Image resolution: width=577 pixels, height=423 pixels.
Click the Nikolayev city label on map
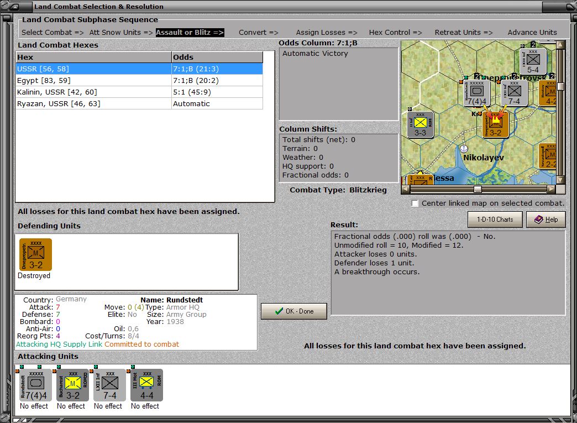484,158
